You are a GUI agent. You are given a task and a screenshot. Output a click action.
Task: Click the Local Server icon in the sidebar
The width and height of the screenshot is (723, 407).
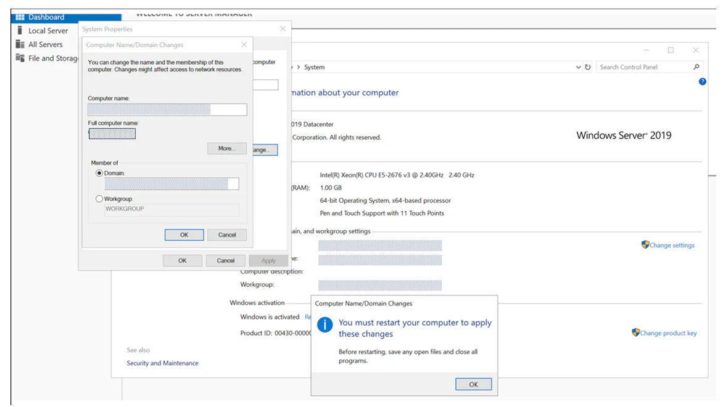click(20, 30)
